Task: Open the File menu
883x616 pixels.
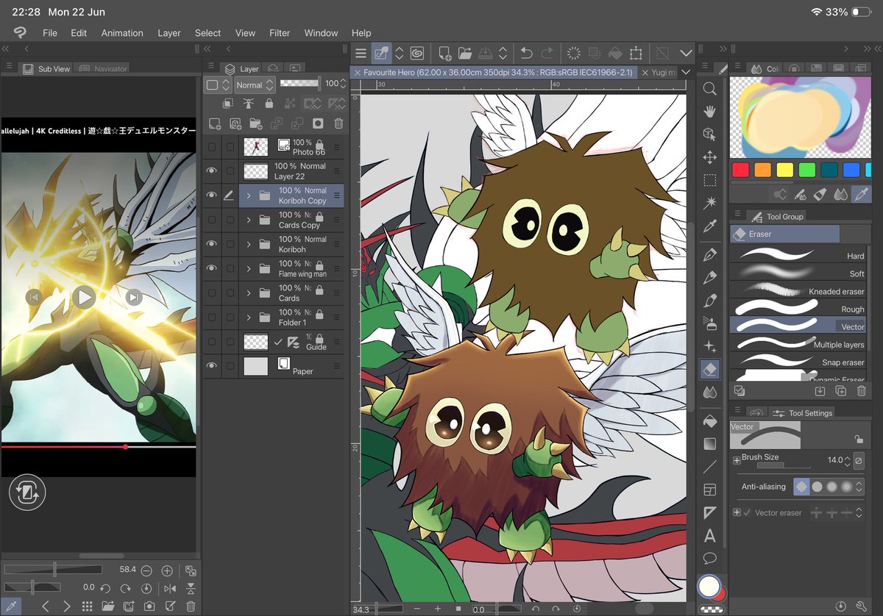Action: point(50,33)
